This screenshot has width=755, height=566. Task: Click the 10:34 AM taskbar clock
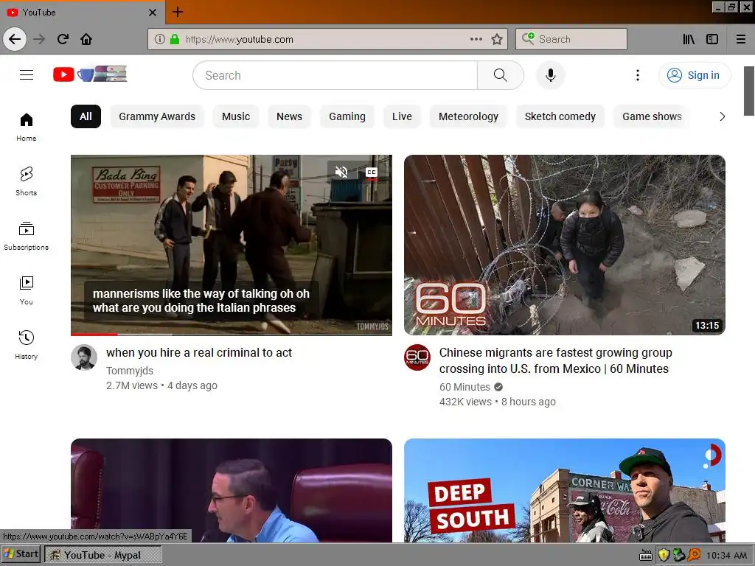[x=726, y=556]
